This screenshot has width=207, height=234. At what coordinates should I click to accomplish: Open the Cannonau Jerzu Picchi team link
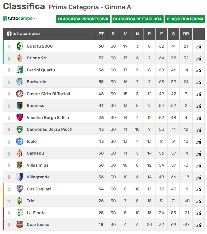click(50, 129)
